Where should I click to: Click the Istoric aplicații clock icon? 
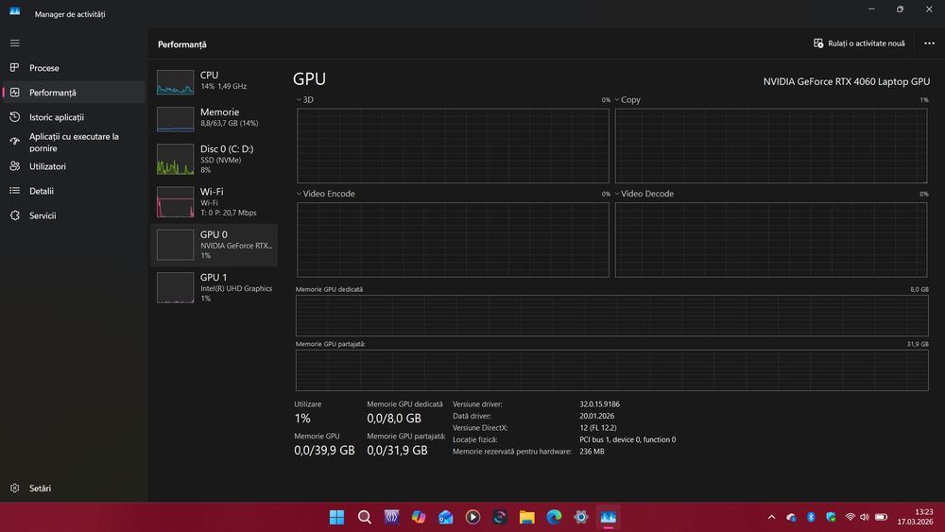[x=14, y=117]
